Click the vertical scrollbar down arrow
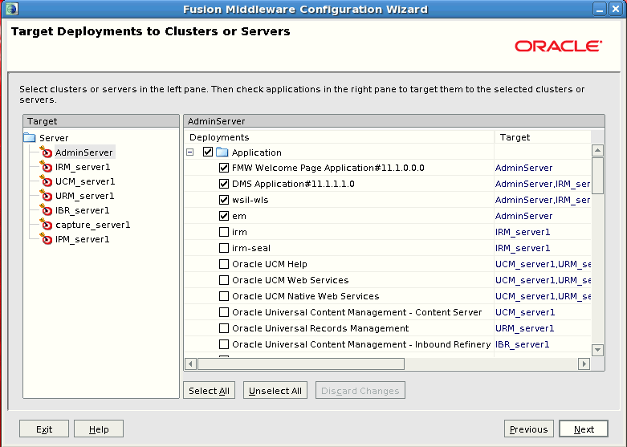This screenshot has height=447, width=627. tap(597, 350)
